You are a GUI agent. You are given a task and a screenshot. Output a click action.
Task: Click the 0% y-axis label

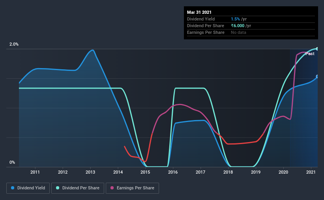click(12, 163)
